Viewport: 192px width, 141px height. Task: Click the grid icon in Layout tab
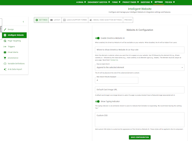coord(51,20)
